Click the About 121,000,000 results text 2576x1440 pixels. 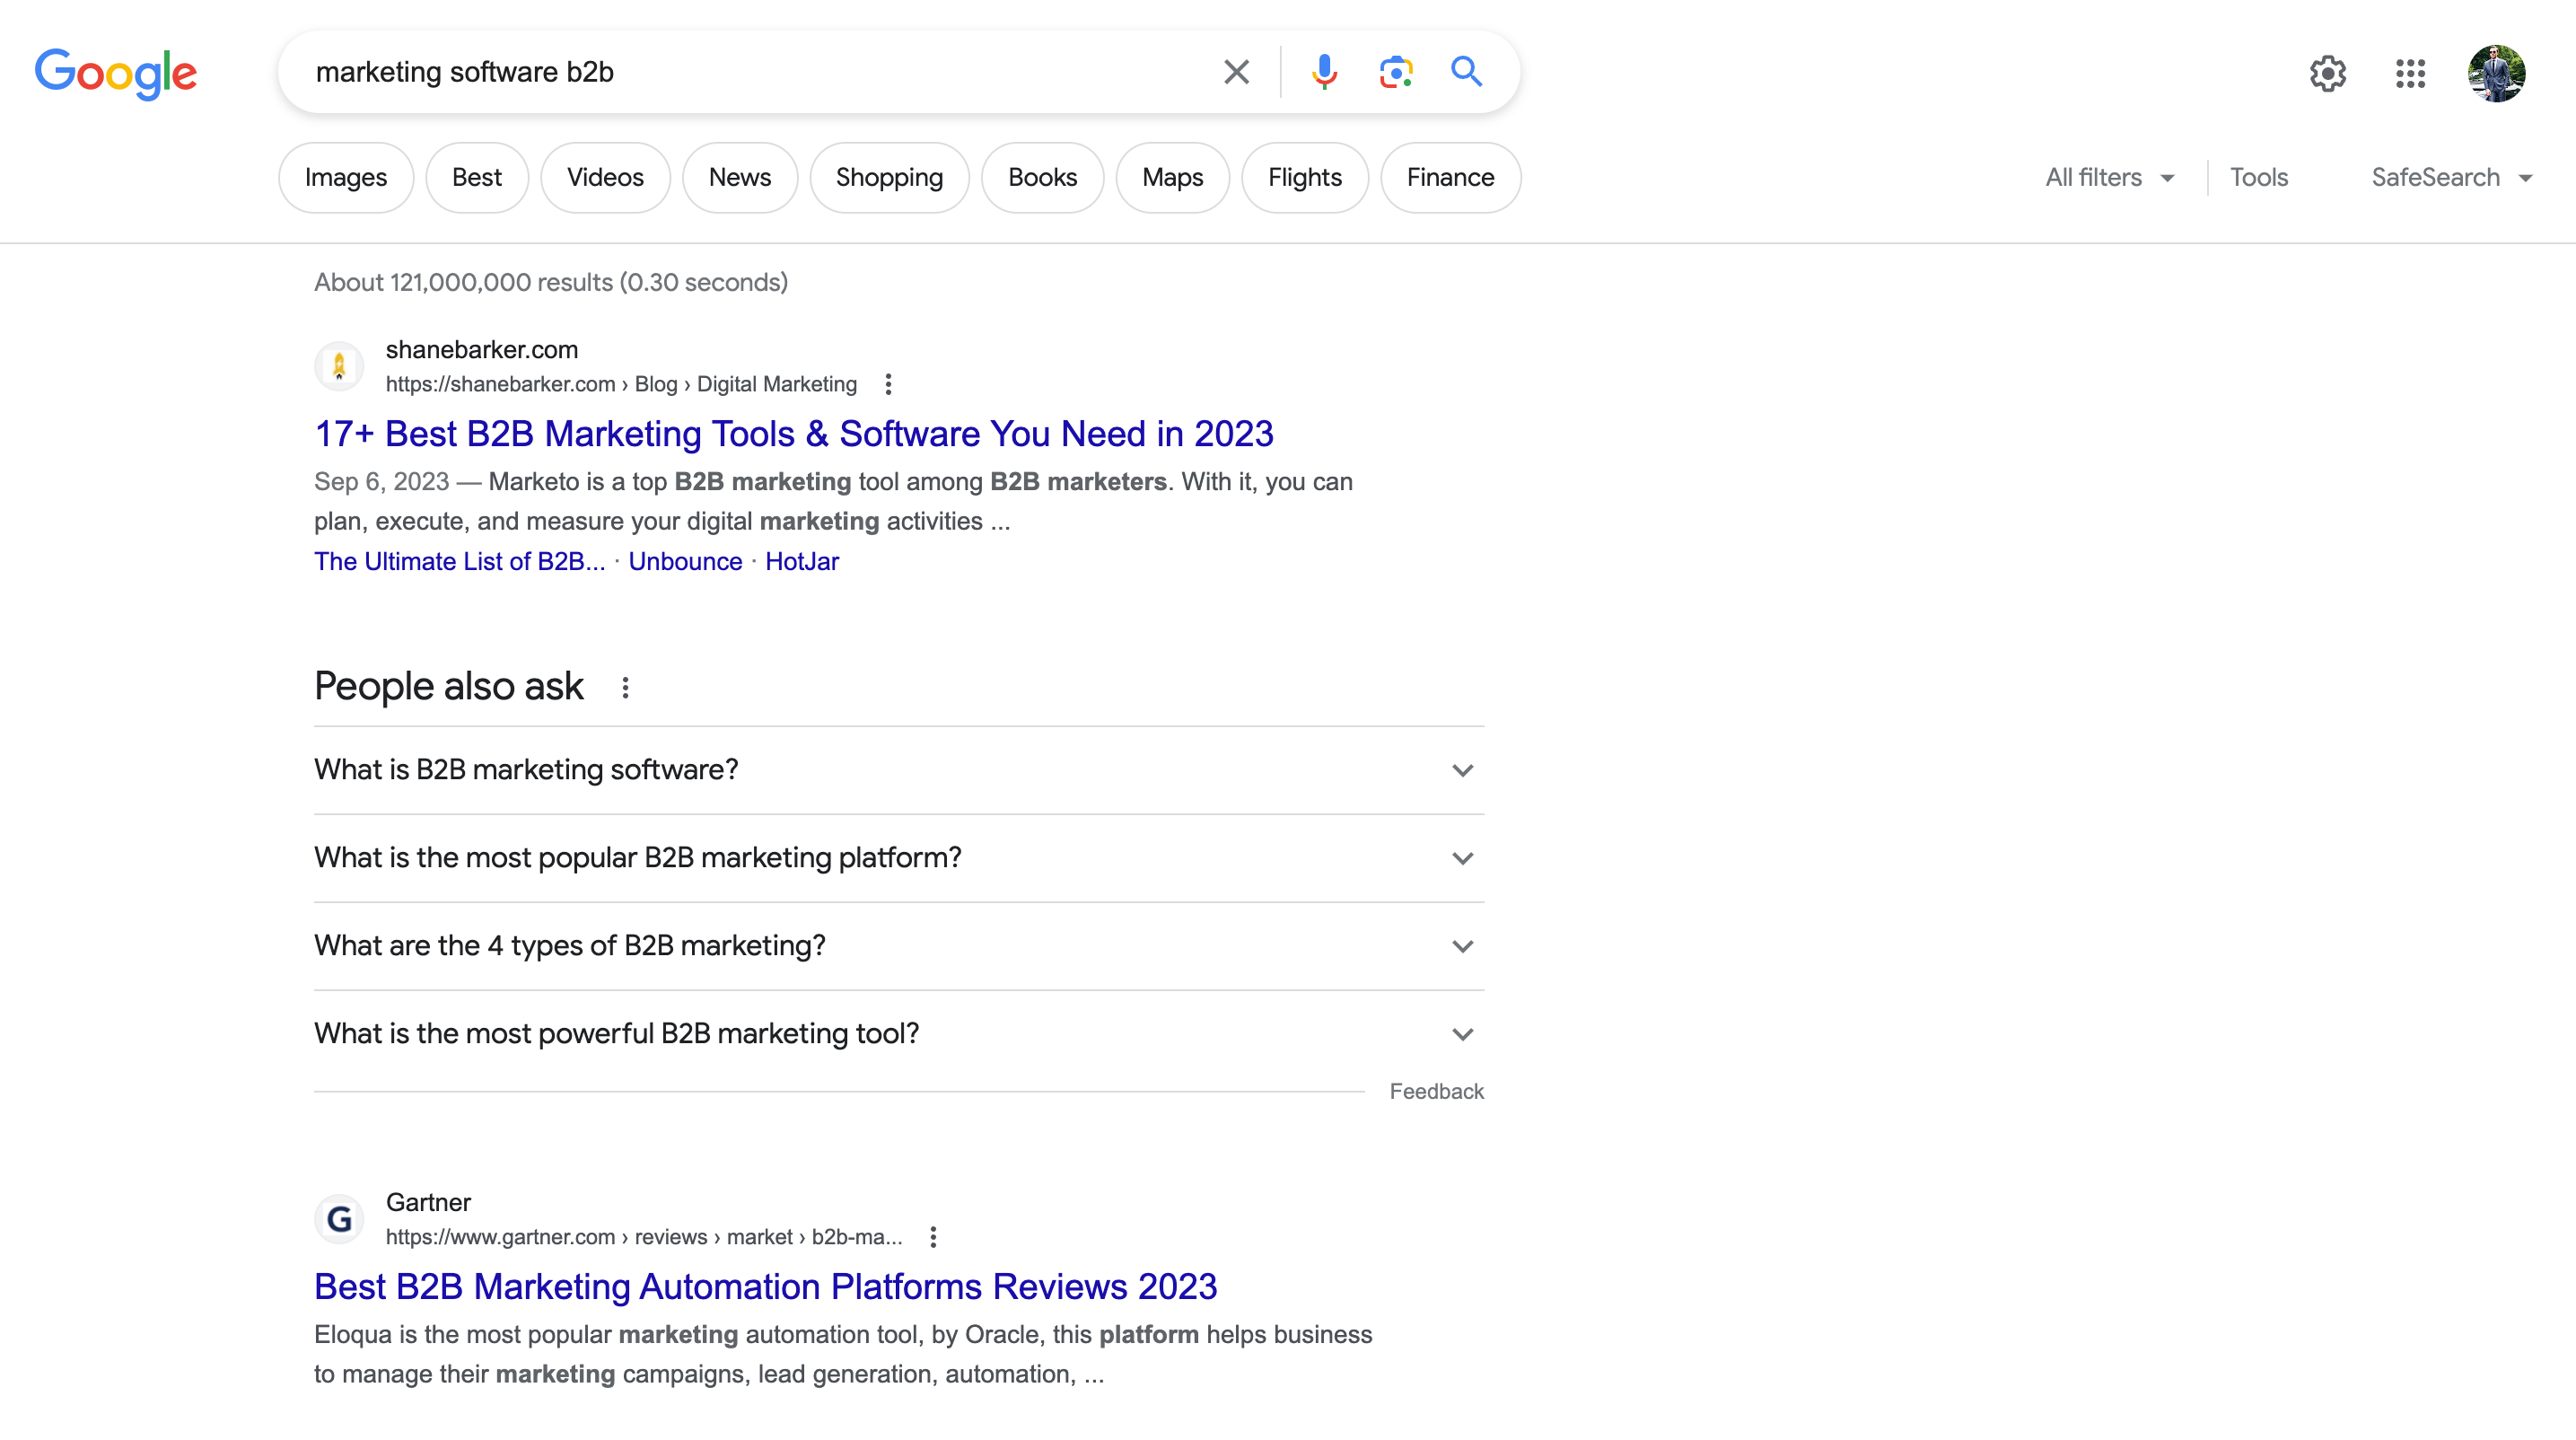click(551, 282)
